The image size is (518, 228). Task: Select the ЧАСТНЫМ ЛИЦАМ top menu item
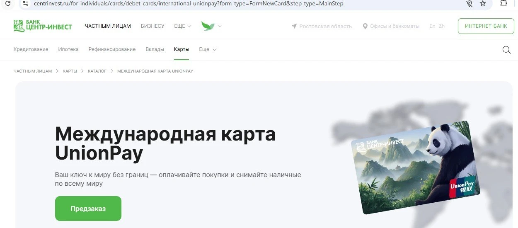click(x=108, y=26)
